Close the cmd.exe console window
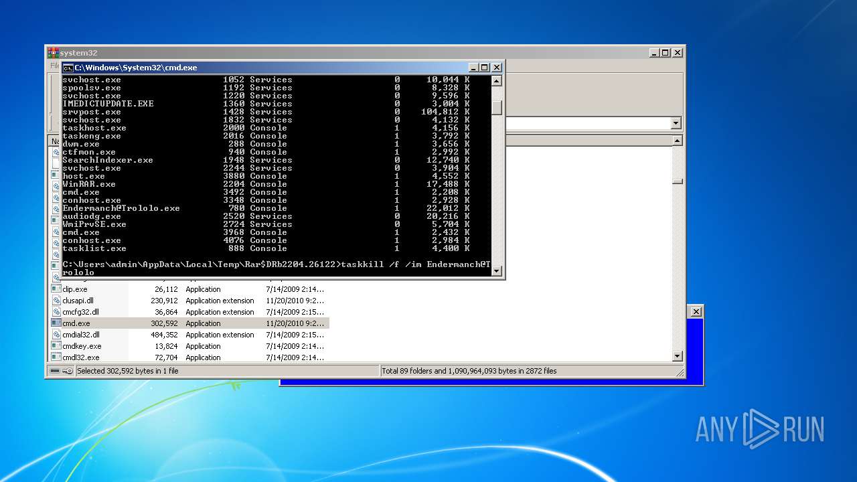Screen dimensions: 857x482 (497, 68)
